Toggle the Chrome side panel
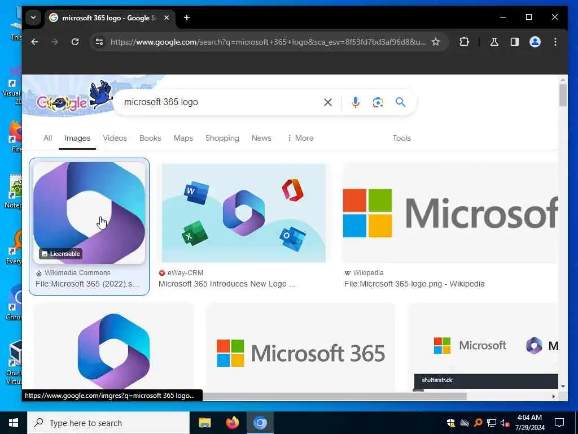This screenshot has width=578, height=434. click(515, 42)
